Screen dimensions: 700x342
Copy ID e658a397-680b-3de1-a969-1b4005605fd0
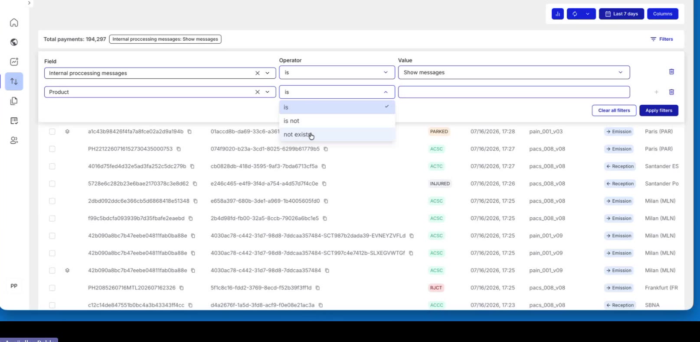click(326, 201)
